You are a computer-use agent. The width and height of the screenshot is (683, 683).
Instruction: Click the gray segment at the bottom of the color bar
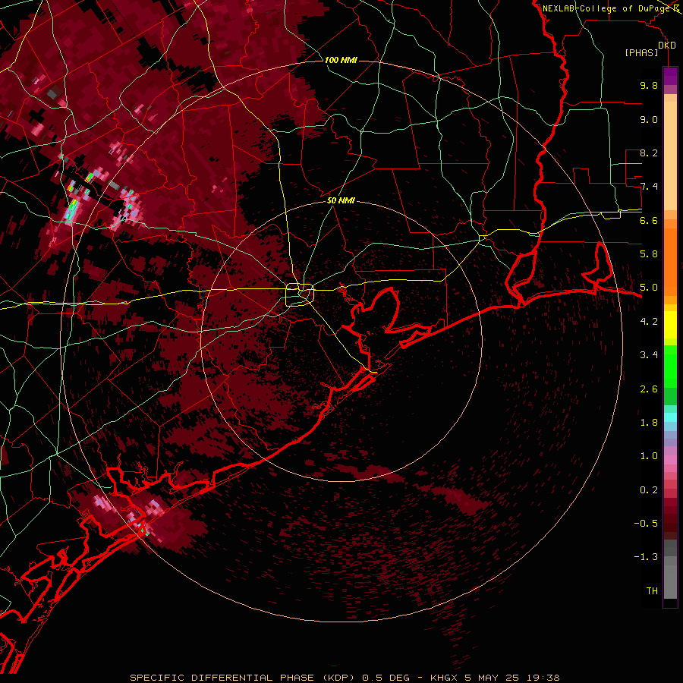(670, 578)
